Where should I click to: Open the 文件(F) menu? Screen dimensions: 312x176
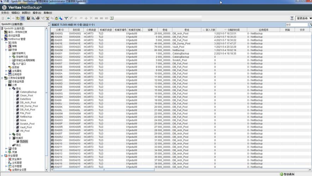coord(5,13)
